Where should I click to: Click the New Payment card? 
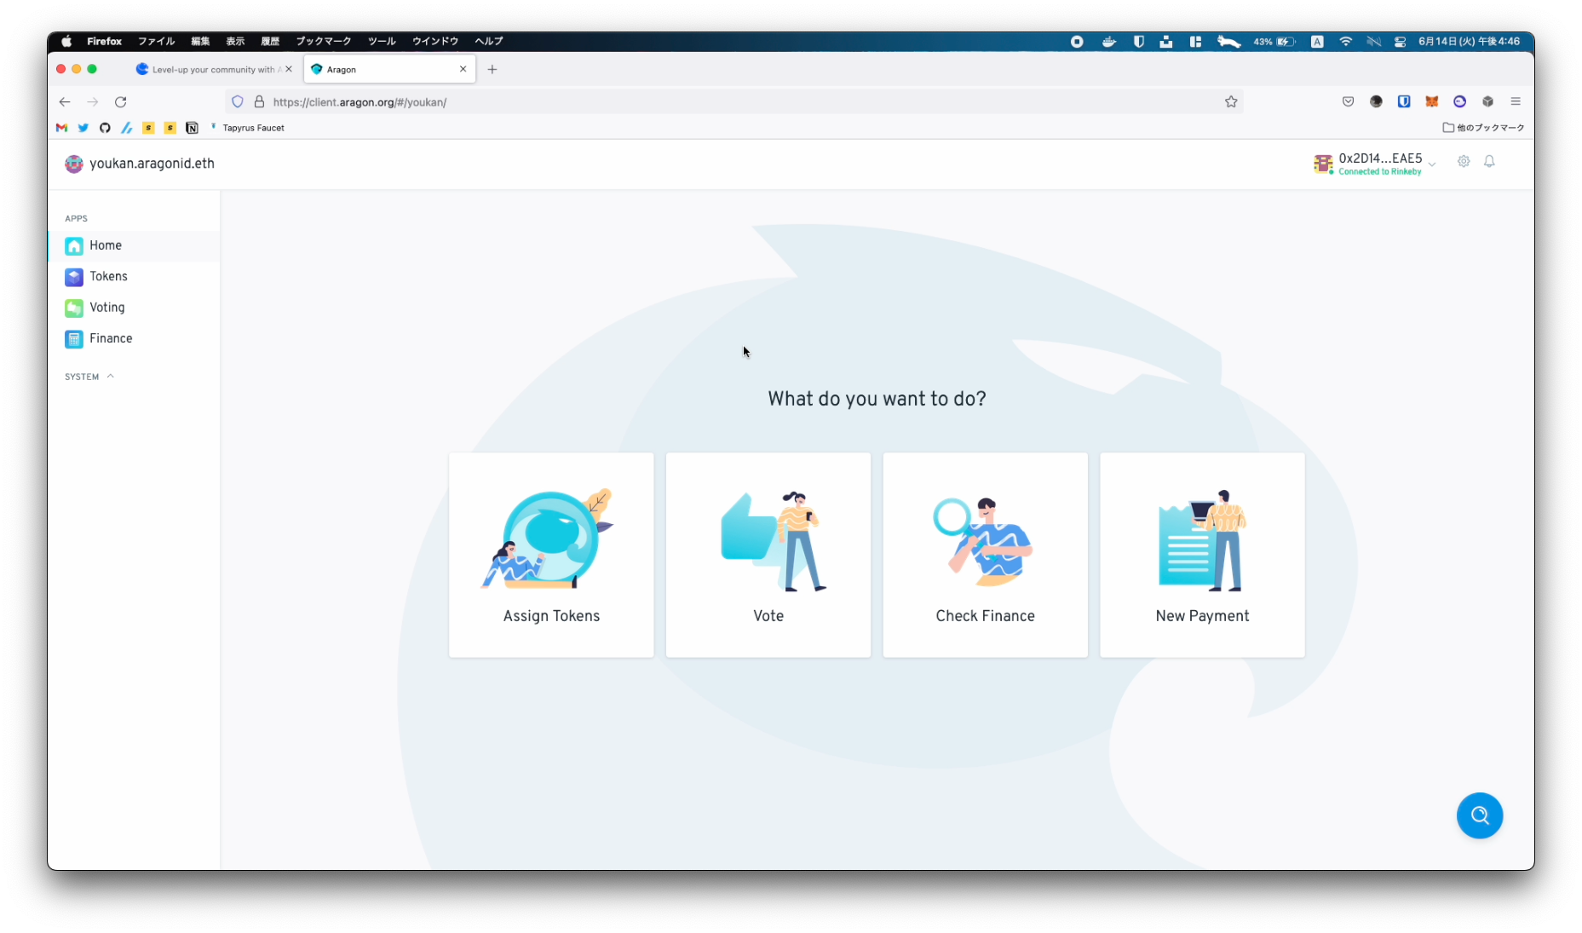tap(1202, 555)
